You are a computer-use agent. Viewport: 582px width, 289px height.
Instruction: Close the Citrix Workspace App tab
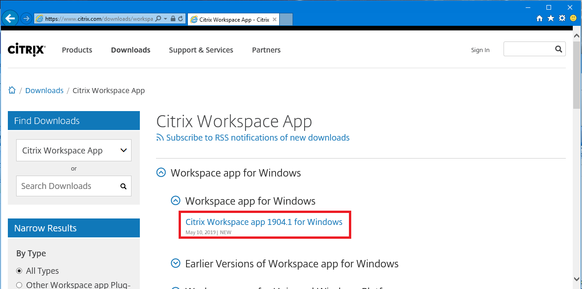pos(275,19)
